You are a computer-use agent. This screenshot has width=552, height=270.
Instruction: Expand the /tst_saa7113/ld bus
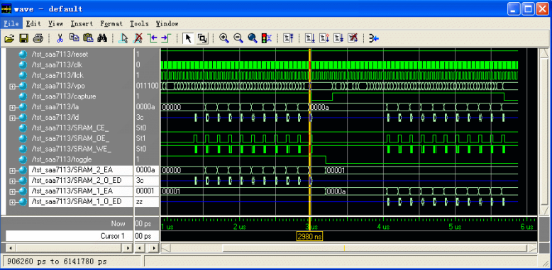(12, 118)
